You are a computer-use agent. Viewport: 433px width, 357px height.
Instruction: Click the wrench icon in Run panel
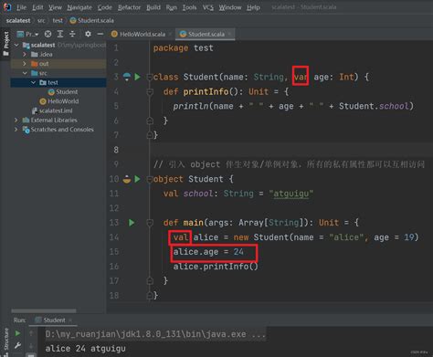click(17, 345)
